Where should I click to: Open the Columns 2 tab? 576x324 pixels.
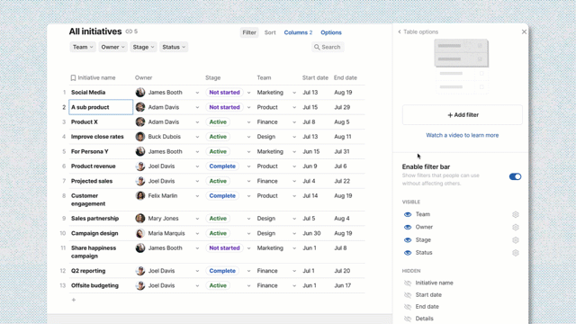pyautogui.click(x=298, y=32)
